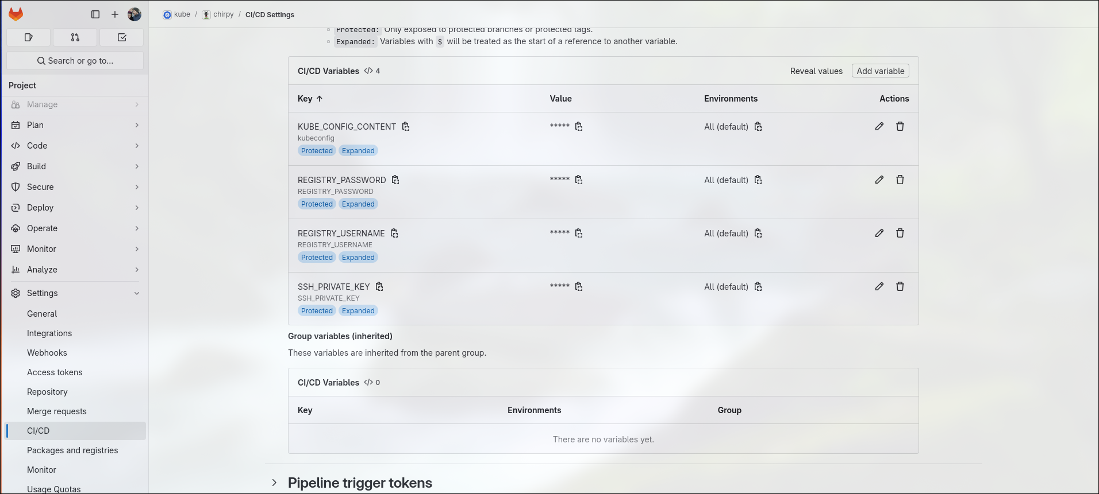Toggle the sidebar collapse icon
1099x494 pixels.
point(95,14)
